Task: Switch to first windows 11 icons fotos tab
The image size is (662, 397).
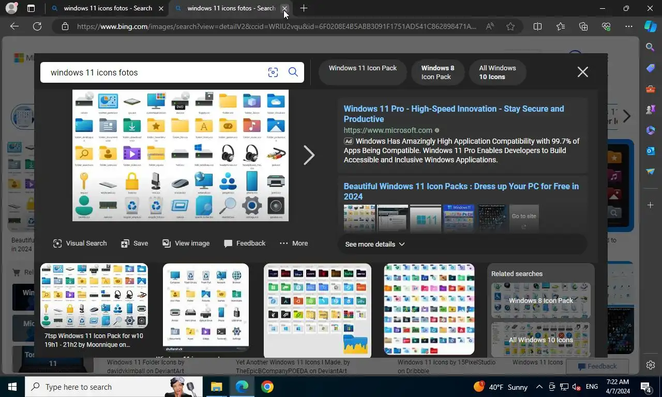Action: [108, 8]
